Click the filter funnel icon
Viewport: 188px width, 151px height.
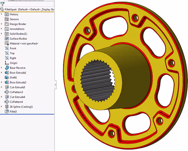coord(2,4)
